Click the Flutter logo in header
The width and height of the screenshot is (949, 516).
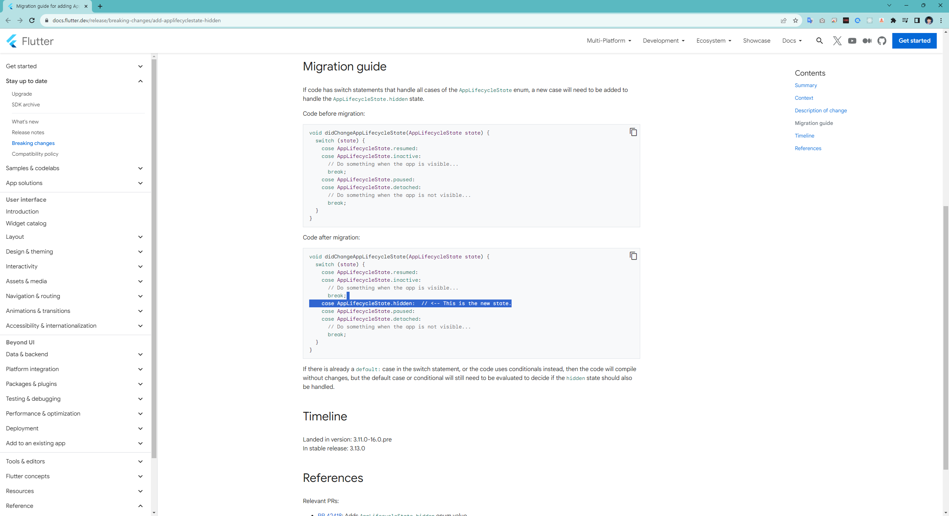[30, 41]
